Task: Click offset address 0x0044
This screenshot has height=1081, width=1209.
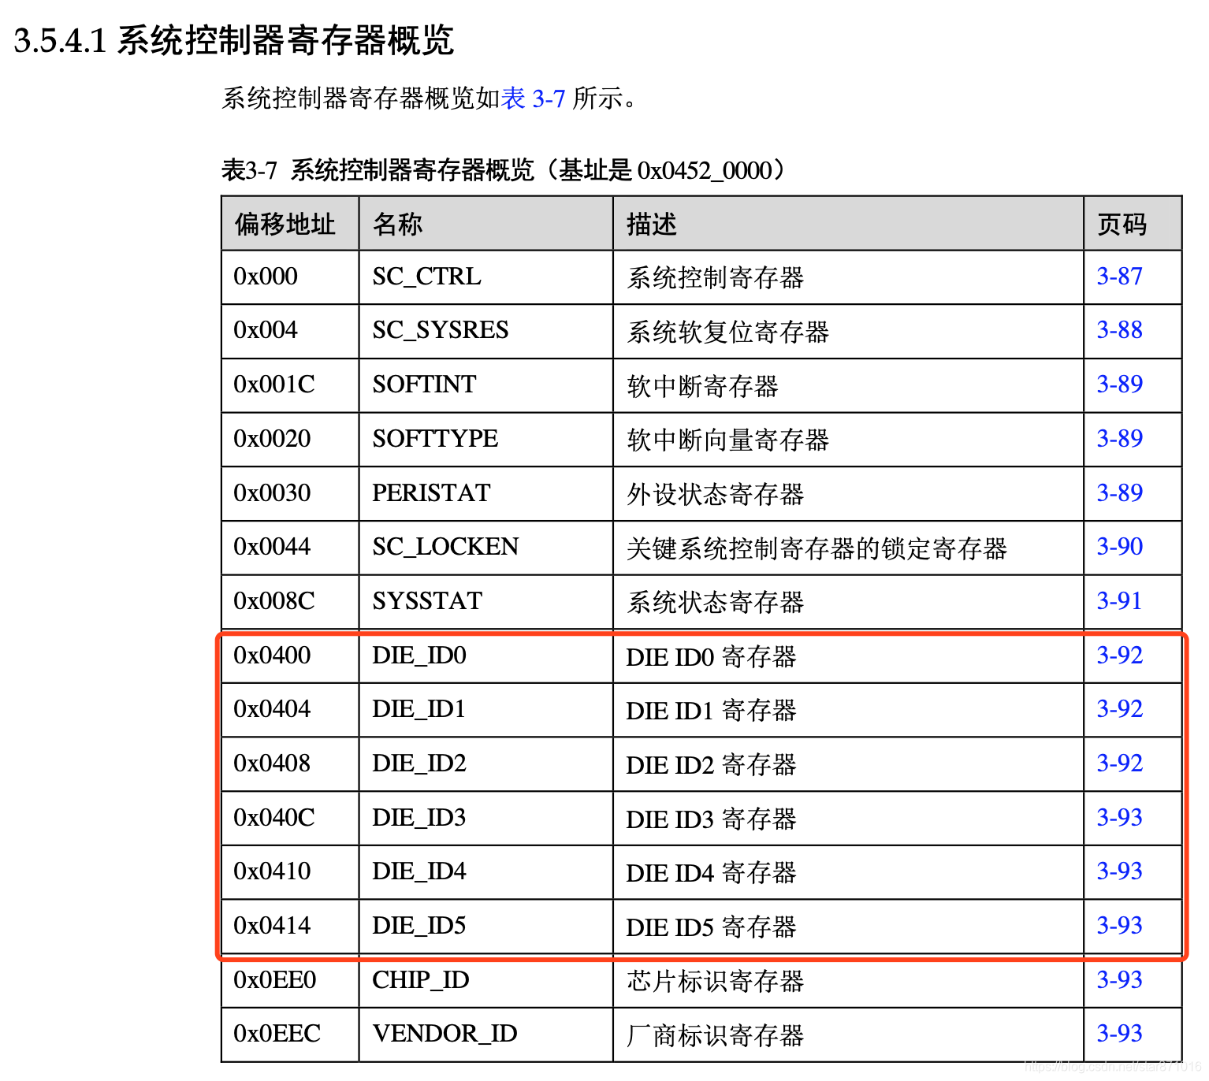Action: click(x=272, y=547)
